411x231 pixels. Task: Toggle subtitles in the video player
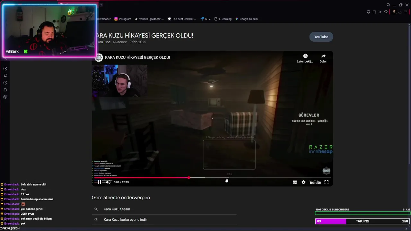tap(295, 182)
